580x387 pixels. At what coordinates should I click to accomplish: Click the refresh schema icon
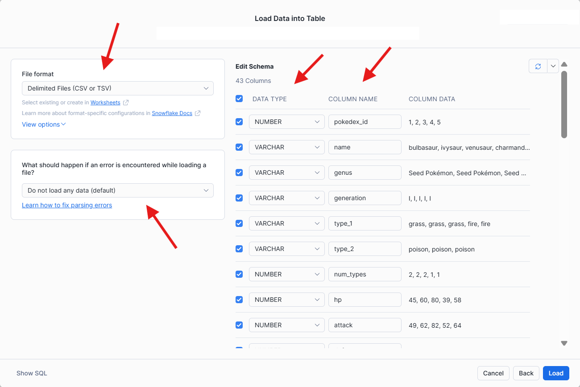coord(538,66)
